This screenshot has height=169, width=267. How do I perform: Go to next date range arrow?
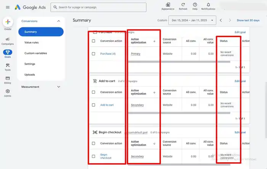tap(230, 21)
